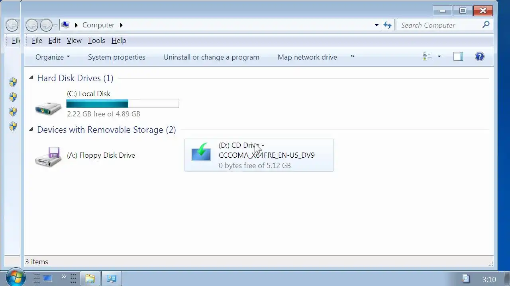Open the View menu
510x286 pixels.
(74, 41)
